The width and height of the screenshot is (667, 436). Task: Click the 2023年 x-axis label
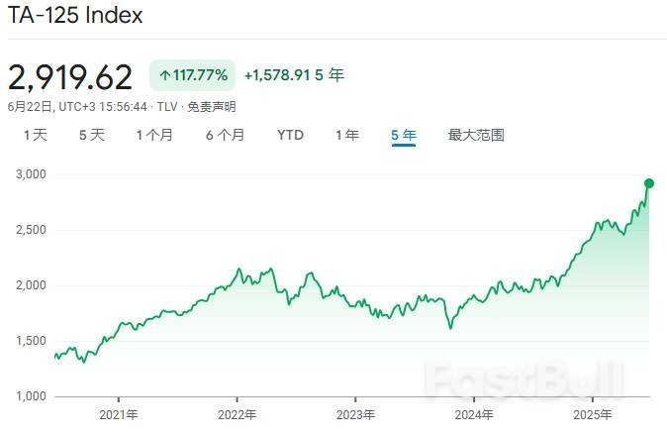(355, 414)
